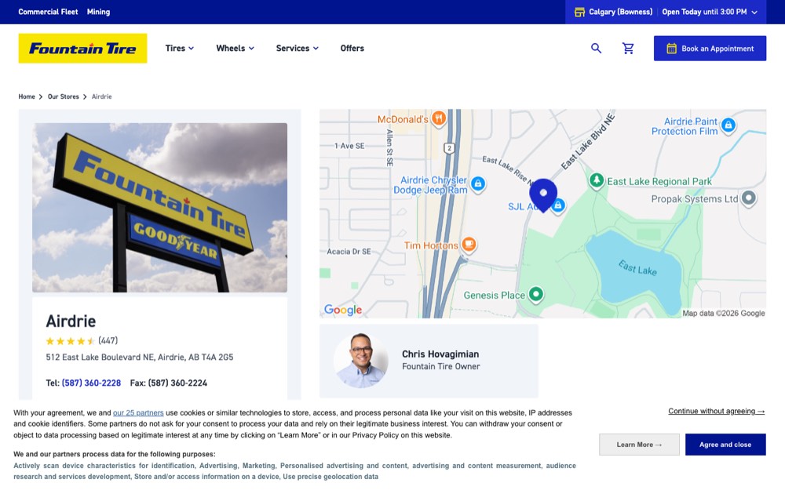Click the Fountain Tire logo
The image size is (785, 490).
82,49
